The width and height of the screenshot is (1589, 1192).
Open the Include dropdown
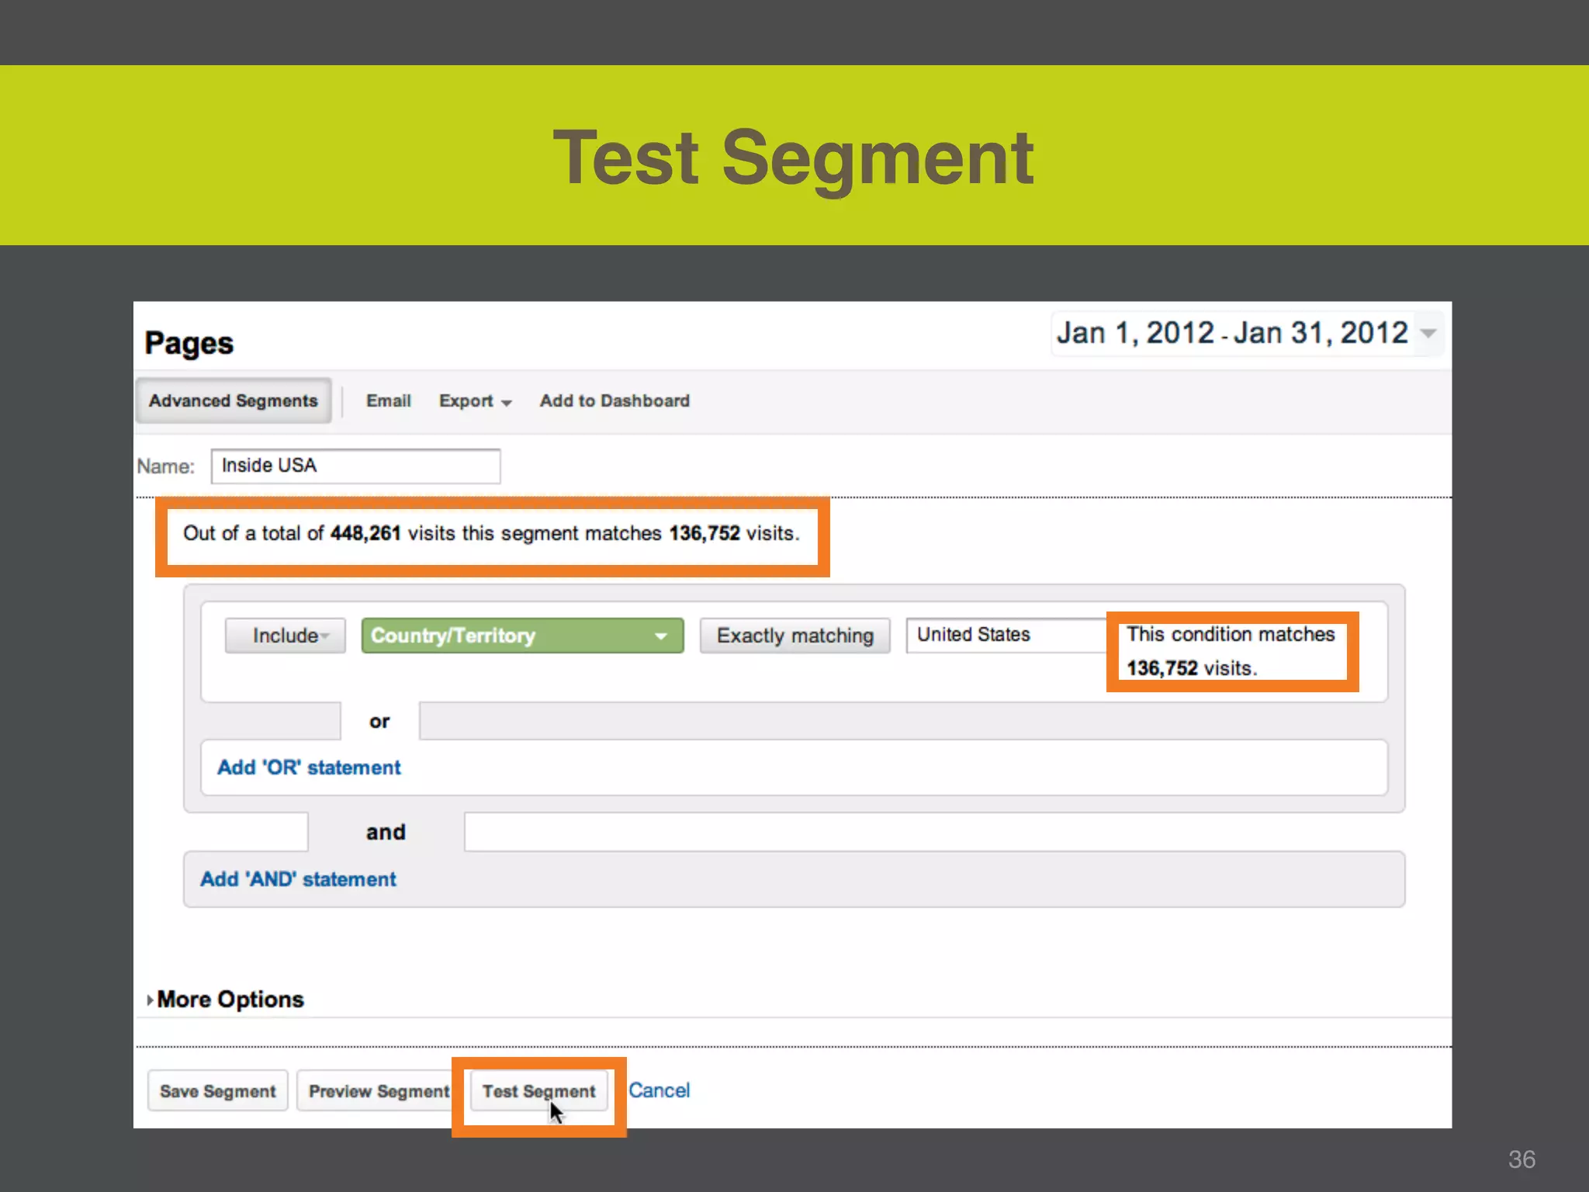tap(286, 636)
